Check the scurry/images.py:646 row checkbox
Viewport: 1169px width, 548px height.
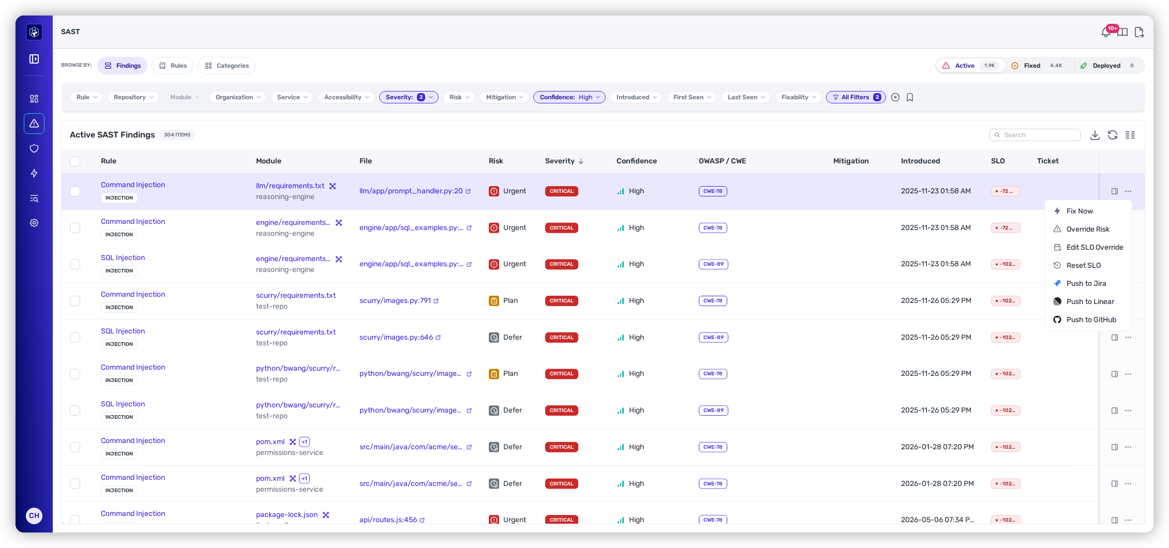75,338
